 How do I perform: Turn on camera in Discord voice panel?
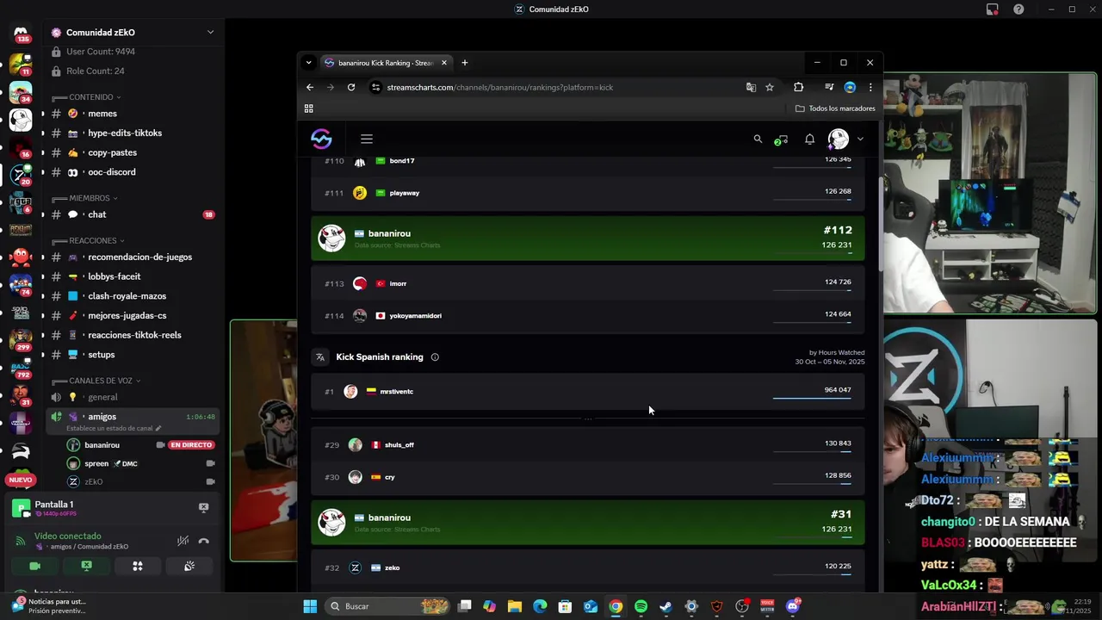point(34,566)
